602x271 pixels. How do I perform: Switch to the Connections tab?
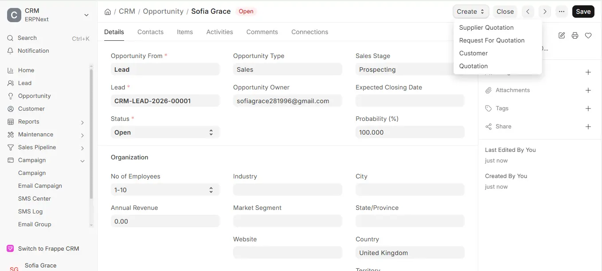pos(310,32)
